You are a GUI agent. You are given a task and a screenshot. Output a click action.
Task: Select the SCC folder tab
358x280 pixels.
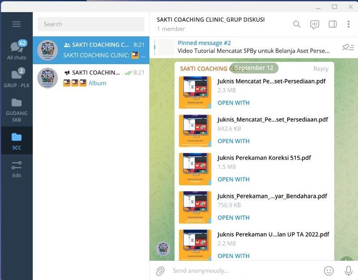(17, 141)
